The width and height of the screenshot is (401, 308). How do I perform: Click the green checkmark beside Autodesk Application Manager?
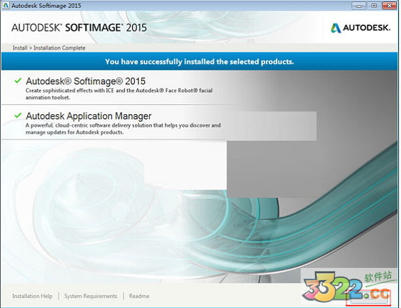pyautogui.click(x=18, y=116)
